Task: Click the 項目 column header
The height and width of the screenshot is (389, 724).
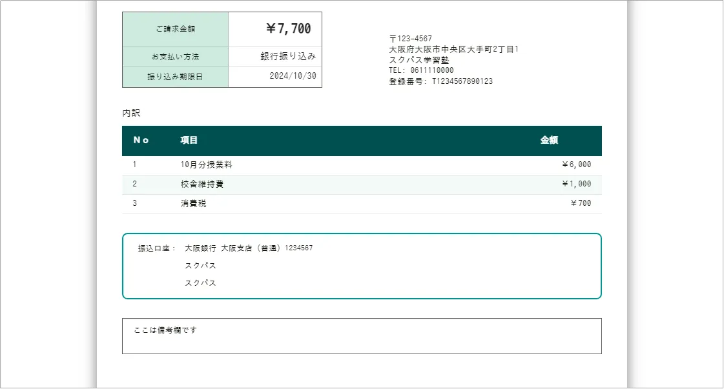Action: (189, 140)
